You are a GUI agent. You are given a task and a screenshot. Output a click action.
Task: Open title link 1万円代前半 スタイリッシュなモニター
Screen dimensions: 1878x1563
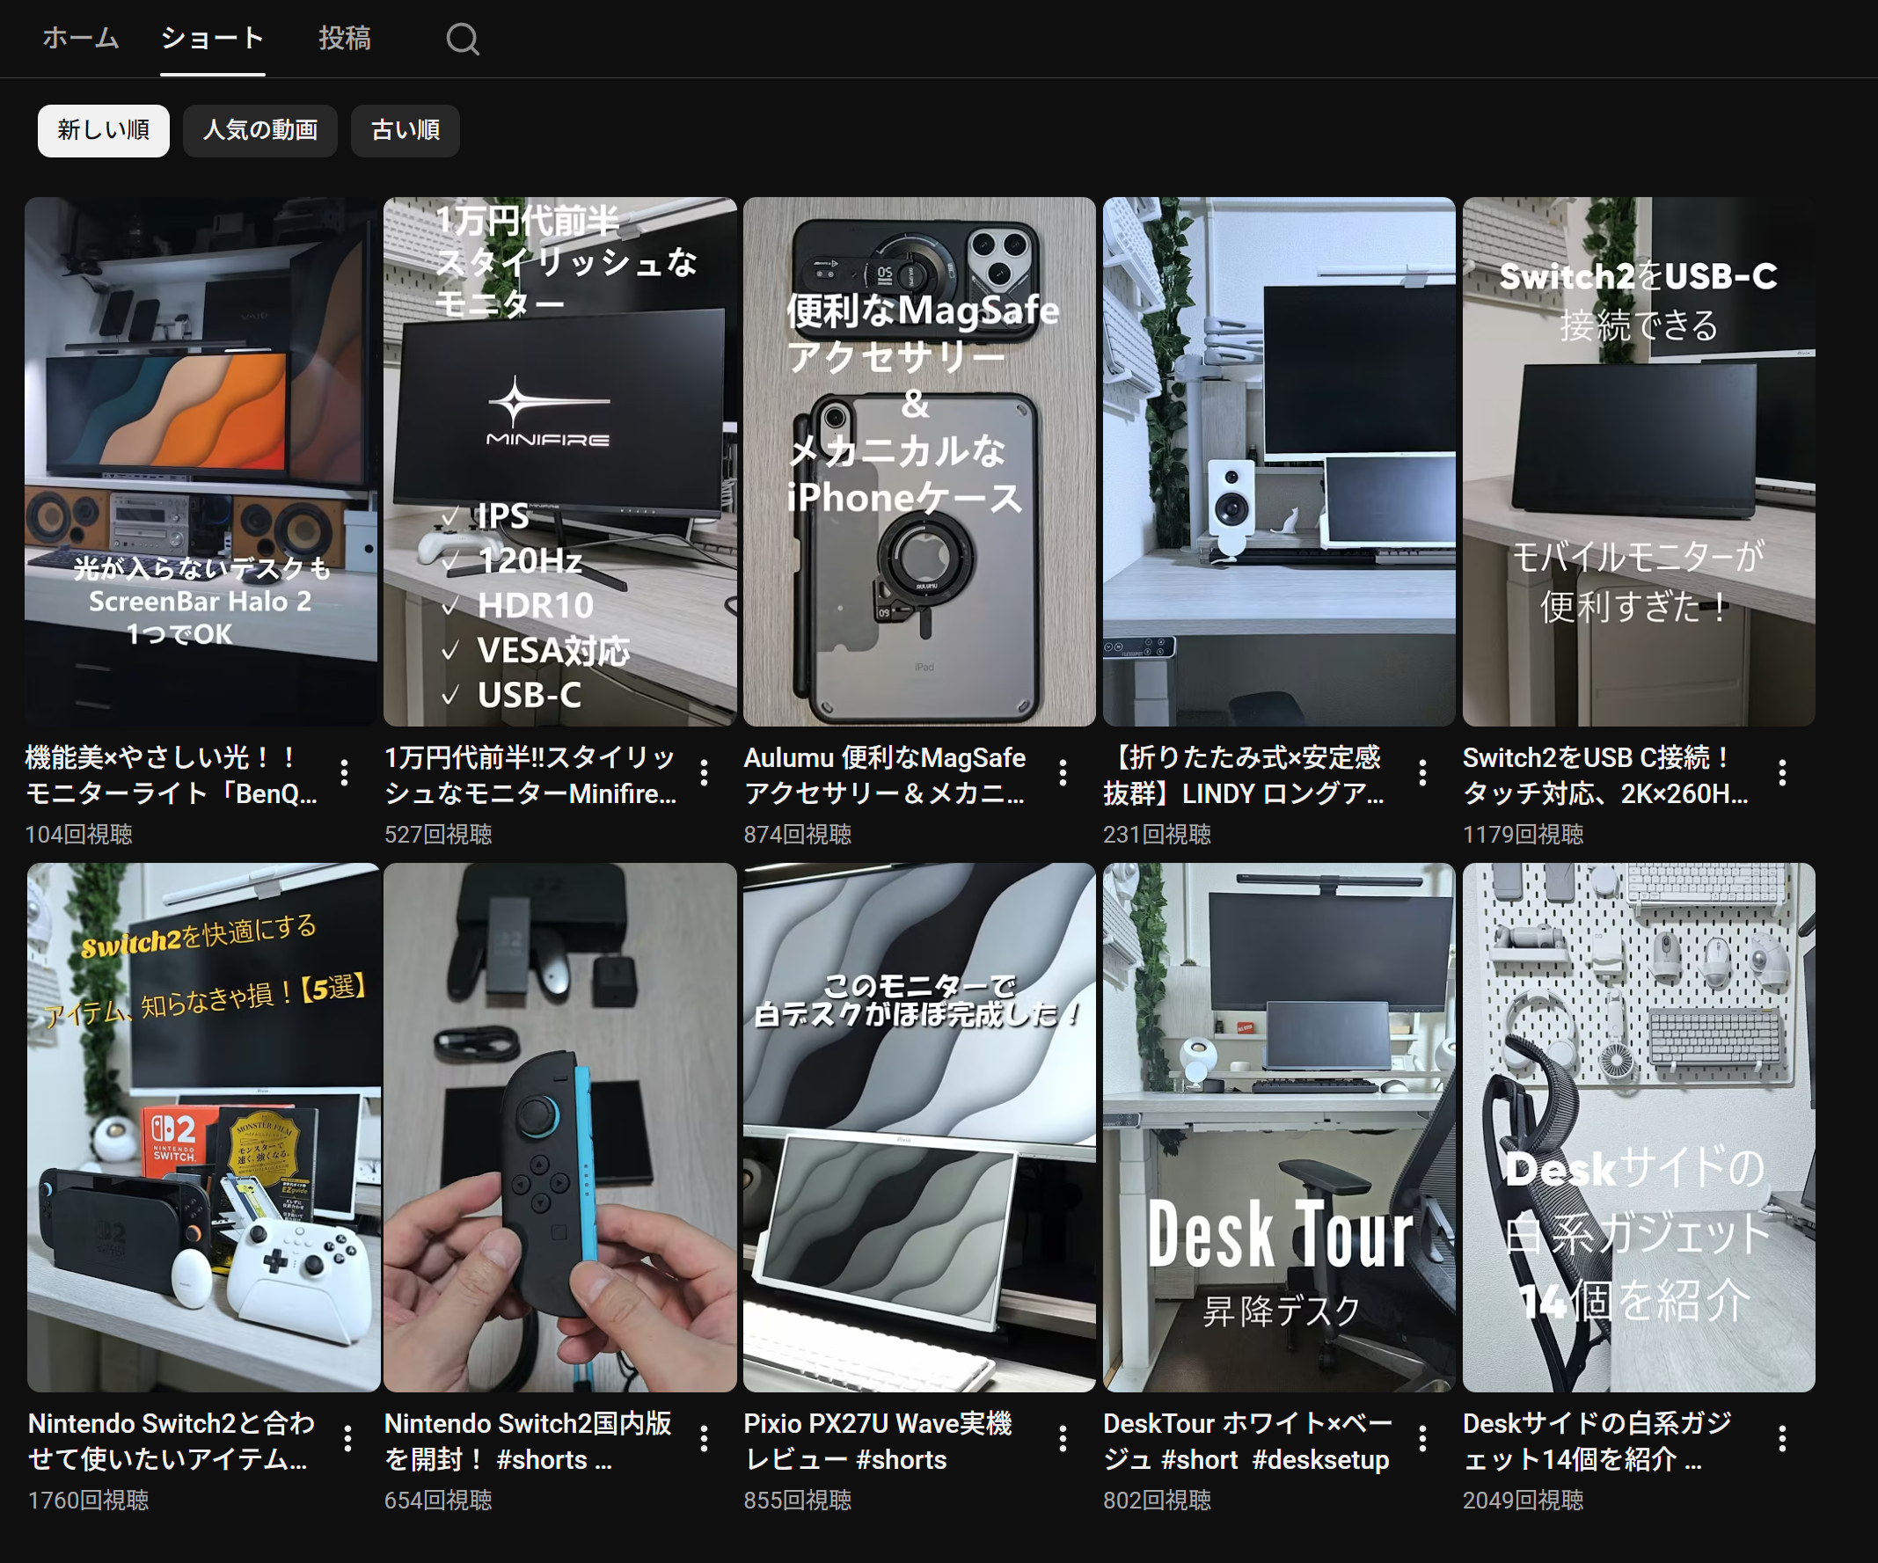[x=531, y=775]
